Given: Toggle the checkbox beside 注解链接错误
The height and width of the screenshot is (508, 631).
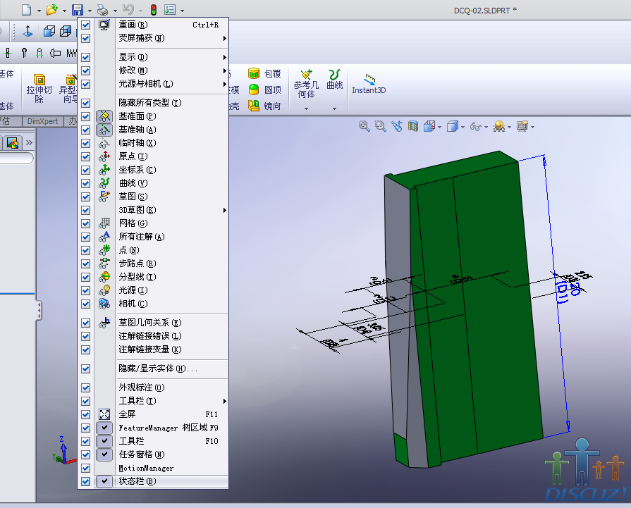Looking at the screenshot, I should [85, 336].
